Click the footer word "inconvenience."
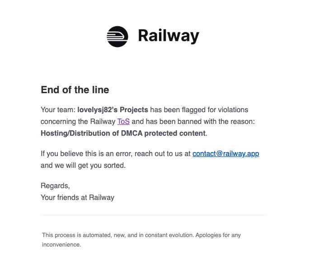The image size is (309, 266). pos(61,244)
